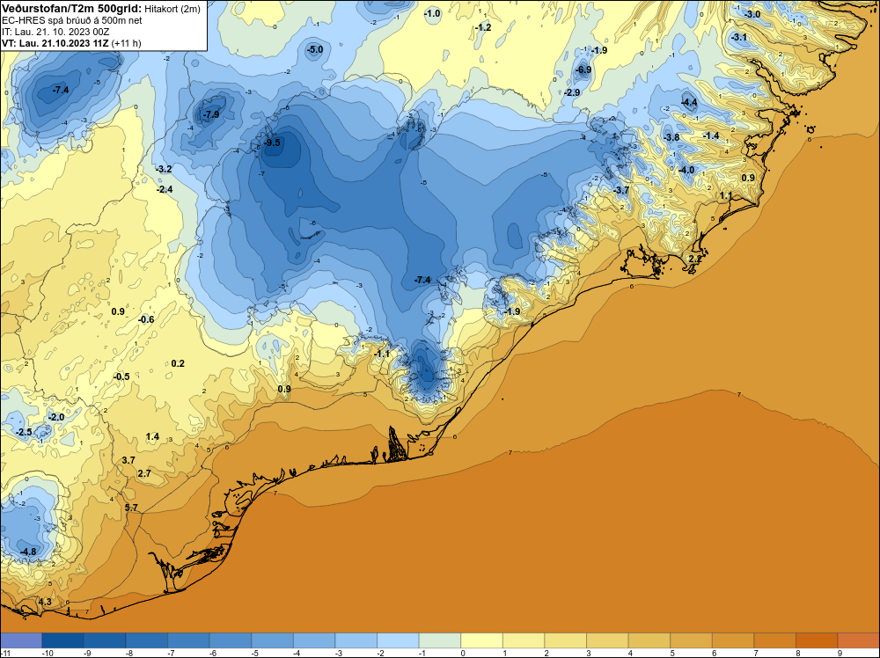Click the -3.2 temperature label
This screenshot has height=658, width=880.
tap(164, 169)
